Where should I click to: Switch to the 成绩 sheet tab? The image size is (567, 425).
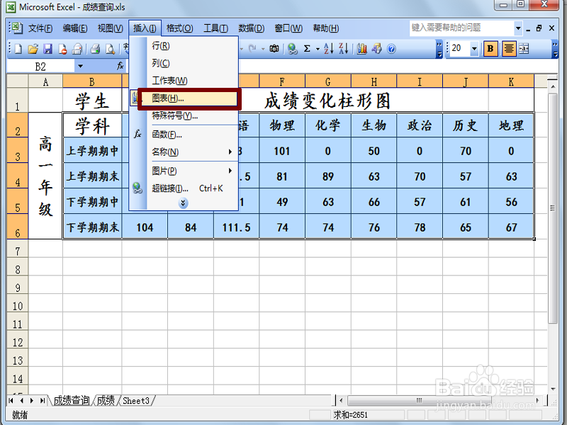click(105, 399)
